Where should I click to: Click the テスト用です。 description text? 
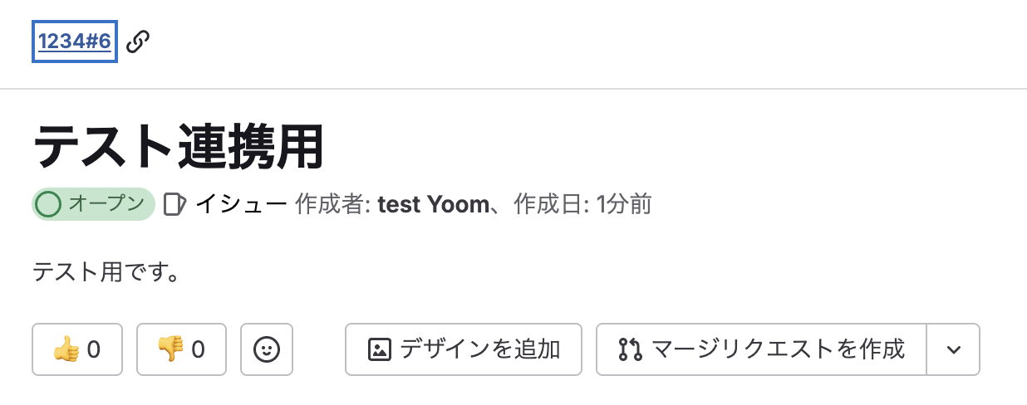pyautogui.click(x=106, y=271)
